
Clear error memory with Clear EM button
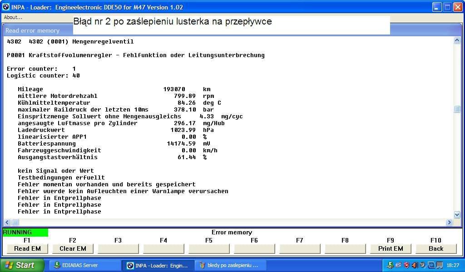pyautogui.click(x=73, y=248)
